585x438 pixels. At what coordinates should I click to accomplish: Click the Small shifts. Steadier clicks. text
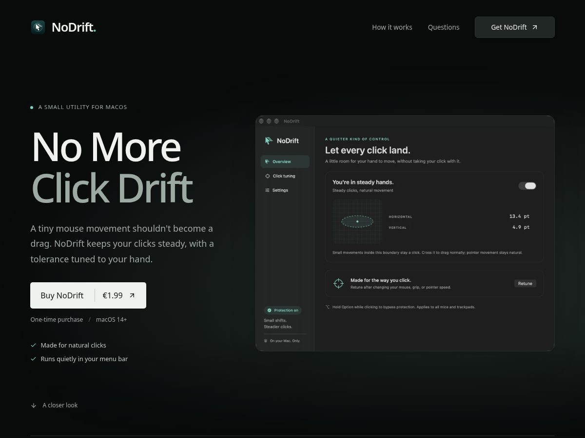(278, 324)
